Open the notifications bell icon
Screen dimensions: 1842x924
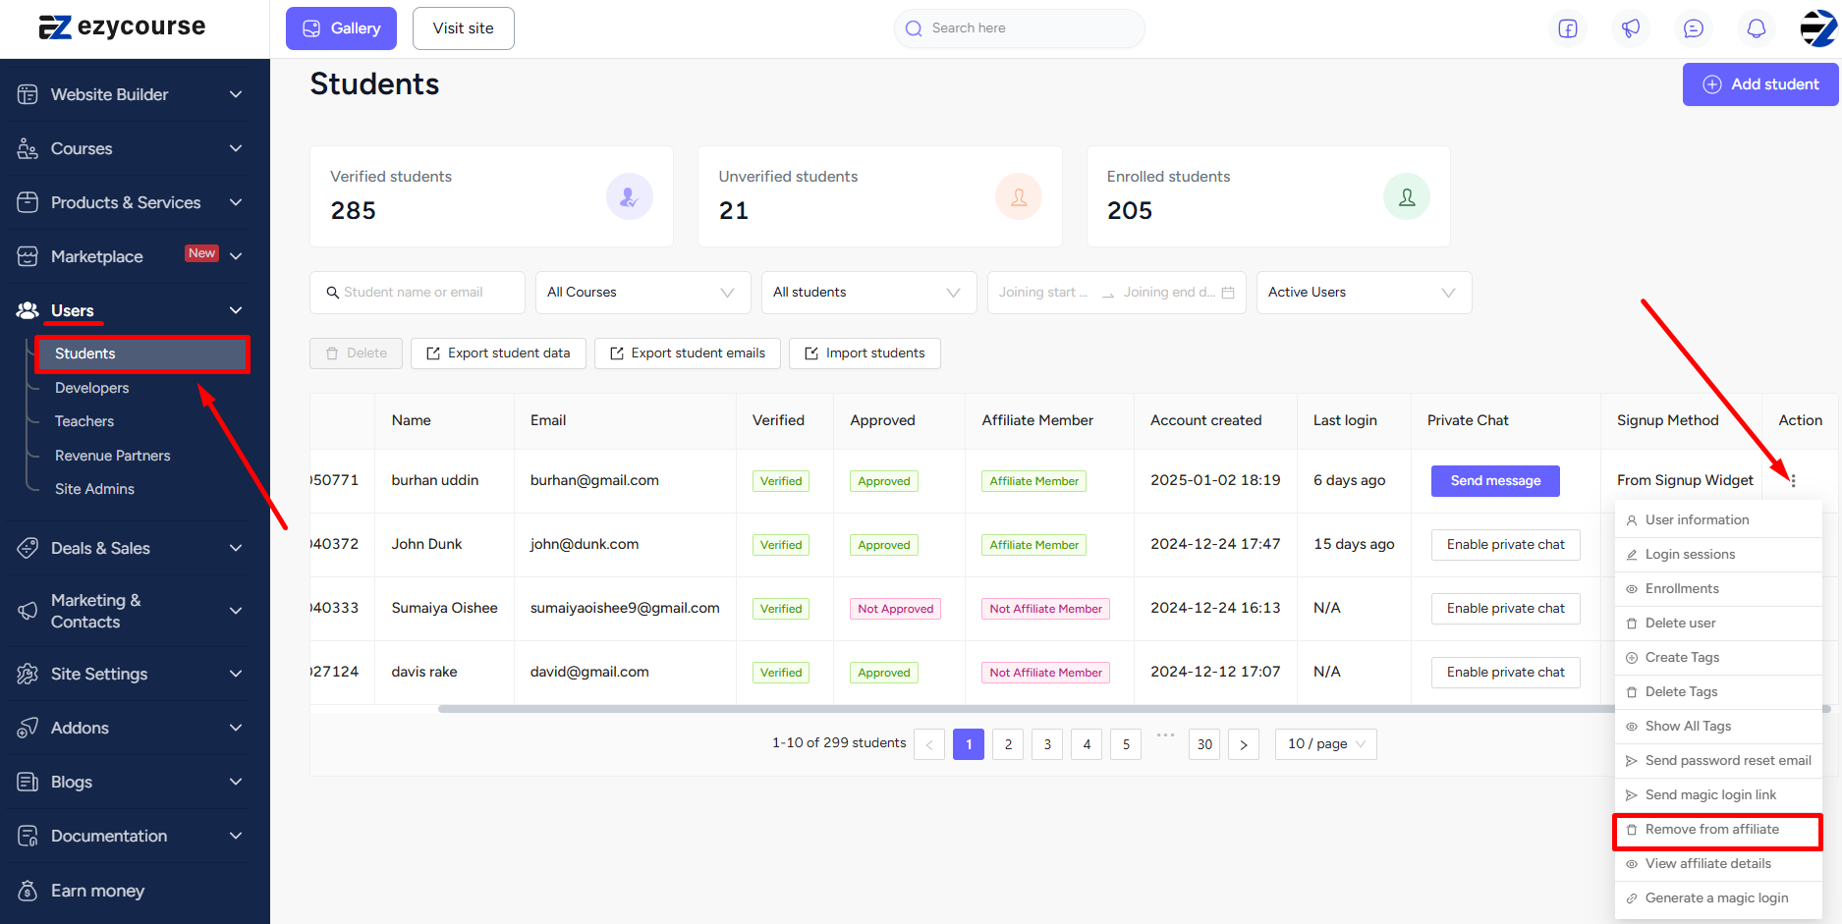(1757, 28)
